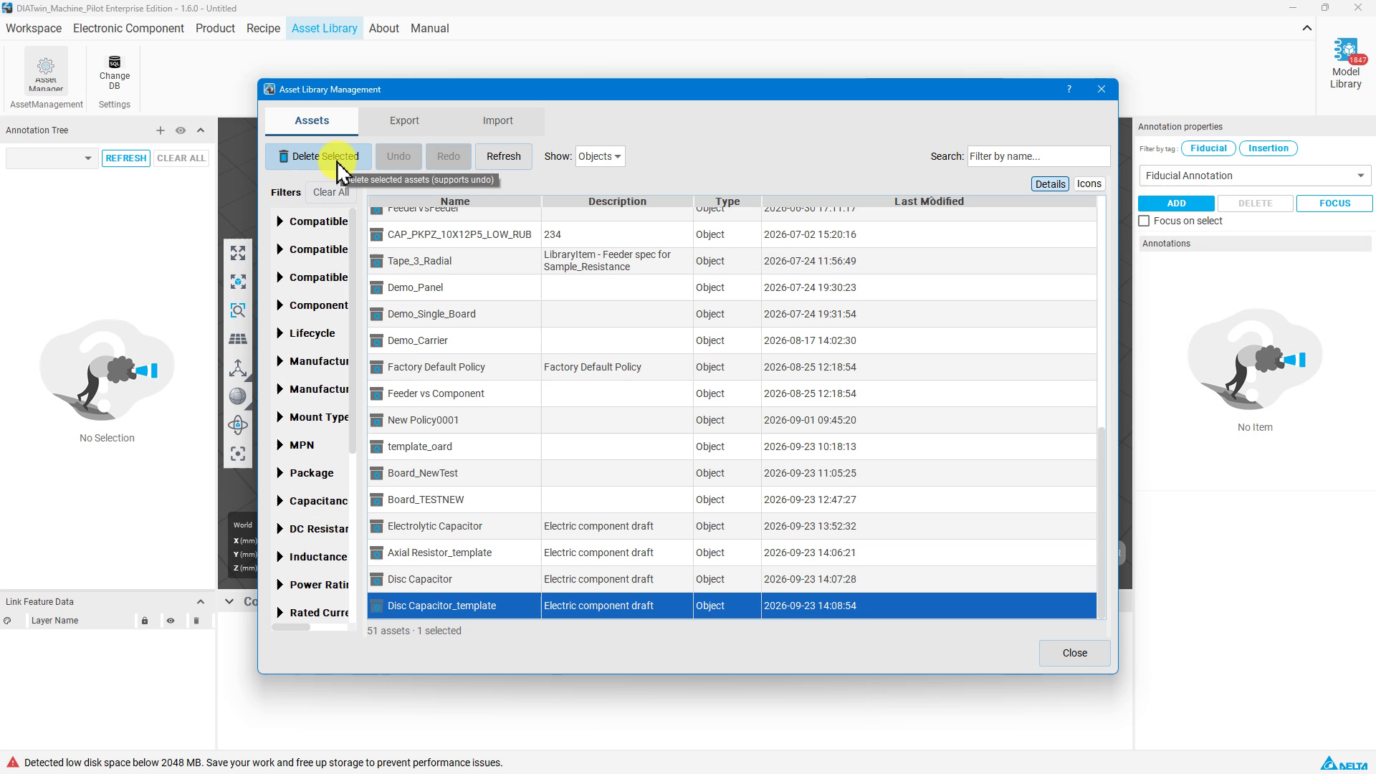Image resolution: width=1376 pixels, height=774 pixels.
Task: Click the 3D axis view icon
Action: tap(238, 368)
